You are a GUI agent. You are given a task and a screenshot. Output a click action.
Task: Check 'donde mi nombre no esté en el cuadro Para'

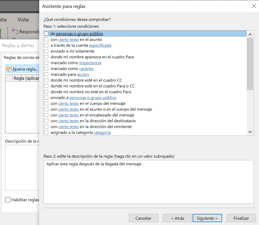(46, 92)
